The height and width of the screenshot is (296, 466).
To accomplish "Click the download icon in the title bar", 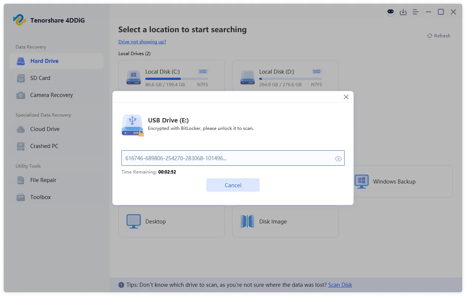I will click(403, 12).
